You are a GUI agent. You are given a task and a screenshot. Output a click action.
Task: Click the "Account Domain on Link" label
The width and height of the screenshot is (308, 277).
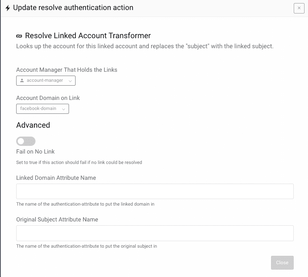coord(48,98)
